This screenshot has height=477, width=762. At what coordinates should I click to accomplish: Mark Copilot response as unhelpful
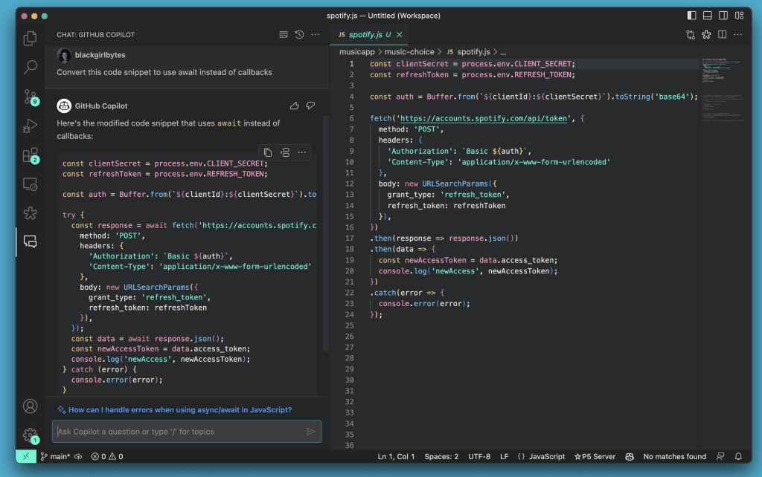[x=310, y=106]
